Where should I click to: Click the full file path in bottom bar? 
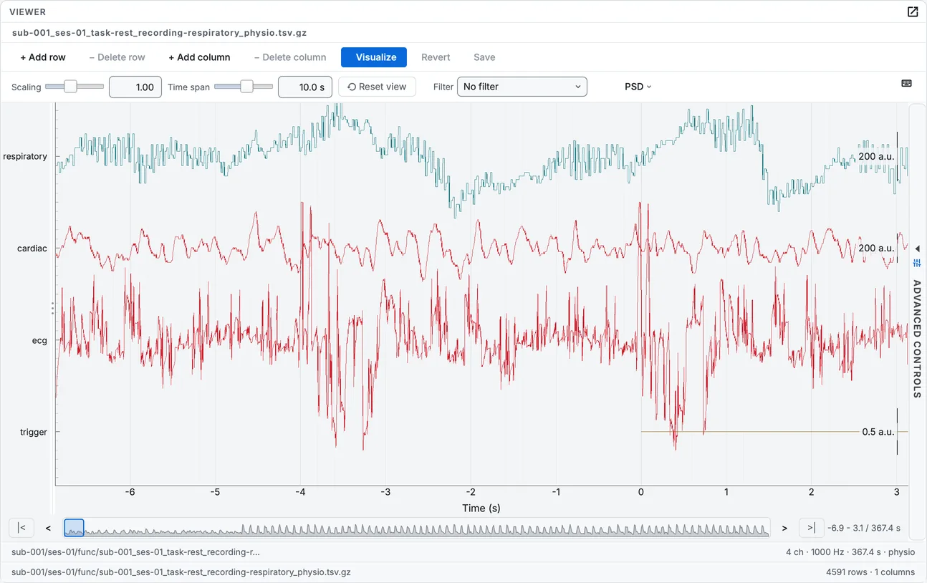pos(181,572)
